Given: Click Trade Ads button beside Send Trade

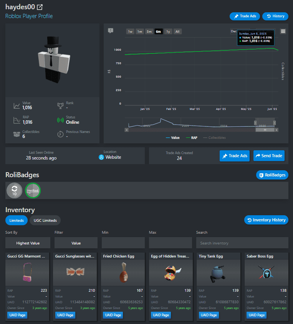Looking at the screenshot, I should 235,156.
